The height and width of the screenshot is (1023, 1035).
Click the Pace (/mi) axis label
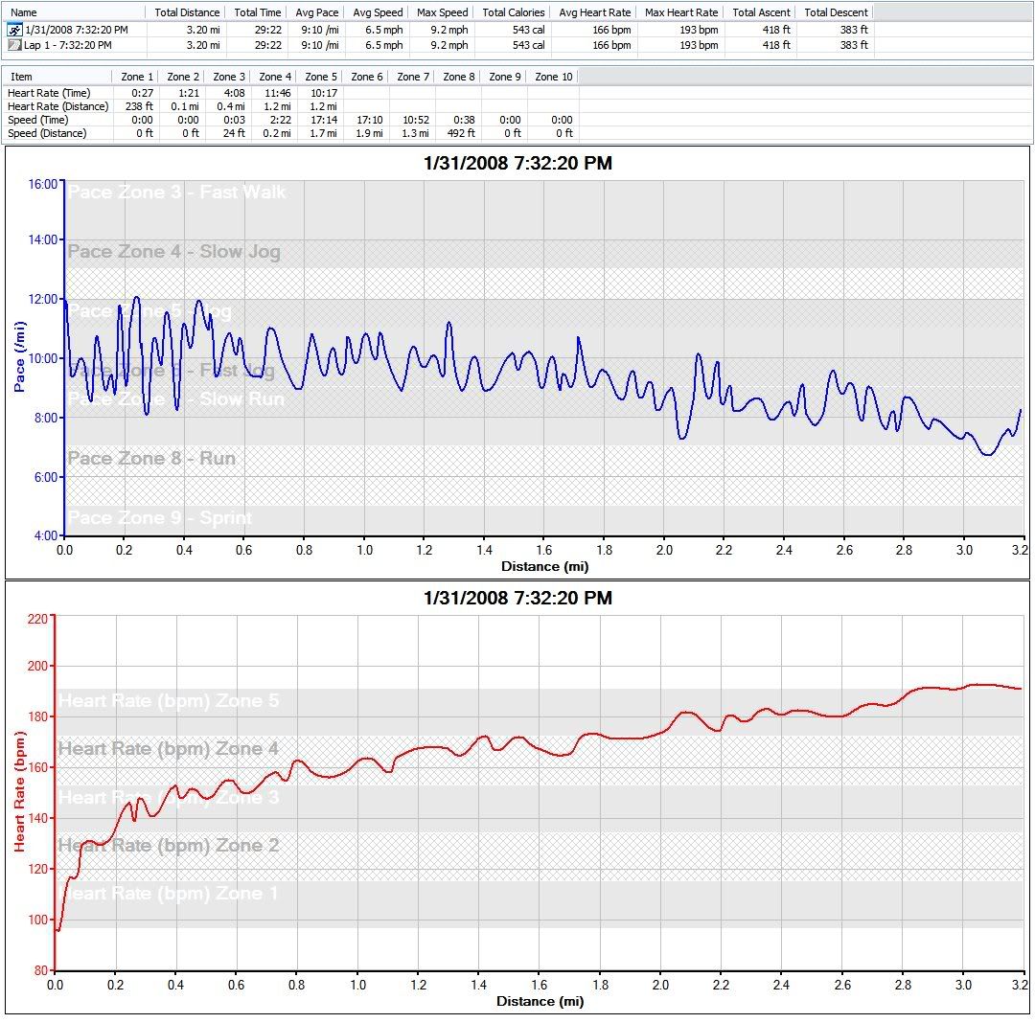[x=20, y=357]
